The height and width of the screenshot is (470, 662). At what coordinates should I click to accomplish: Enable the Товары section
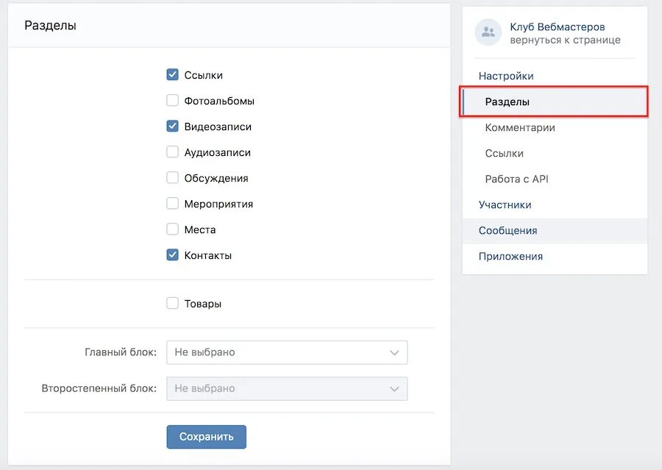pos(172,302)
